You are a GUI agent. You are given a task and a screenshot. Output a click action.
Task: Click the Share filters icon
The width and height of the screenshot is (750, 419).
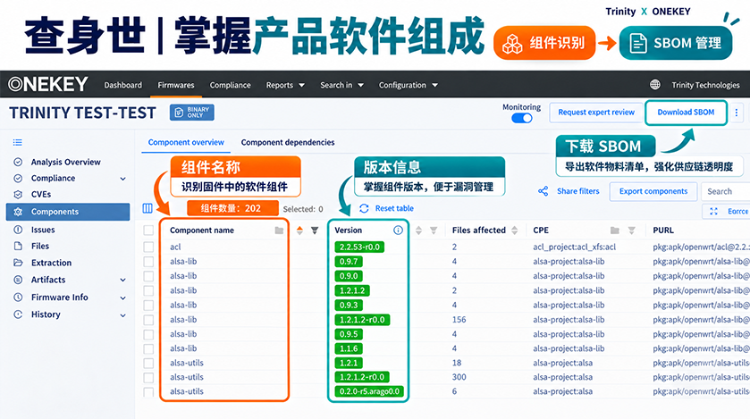tap(543, 191)
